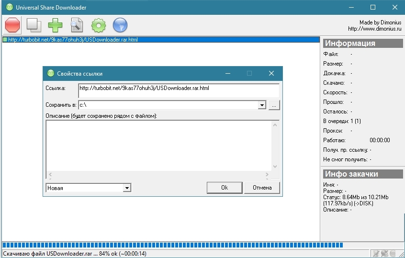Screen dimensions: 405x258
Task: Click description box scroll down arrow
Action: pos(275,166)
